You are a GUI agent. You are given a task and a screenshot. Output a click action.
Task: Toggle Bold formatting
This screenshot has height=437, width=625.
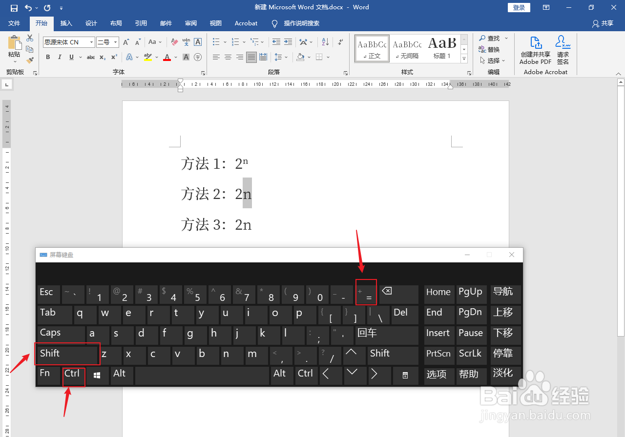[x=48, y=57]
